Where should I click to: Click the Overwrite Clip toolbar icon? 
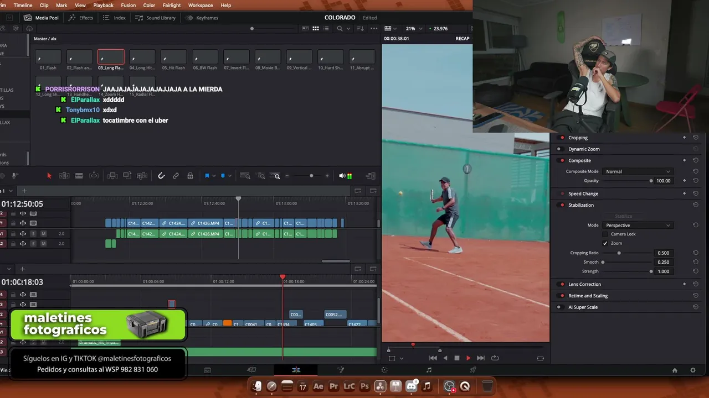127,176
